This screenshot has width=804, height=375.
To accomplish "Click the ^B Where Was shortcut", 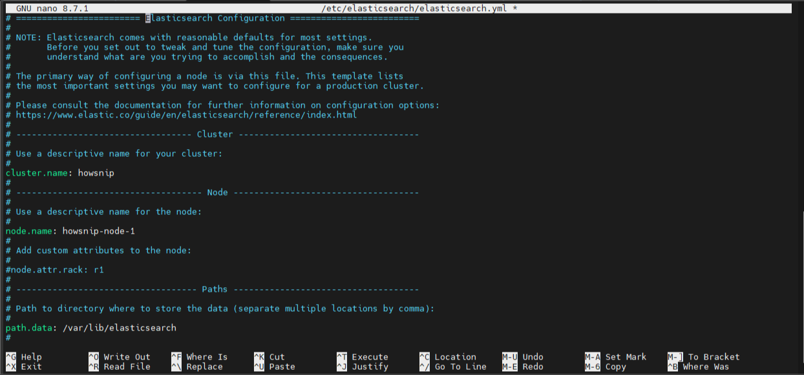I will (x=699, y=367).
